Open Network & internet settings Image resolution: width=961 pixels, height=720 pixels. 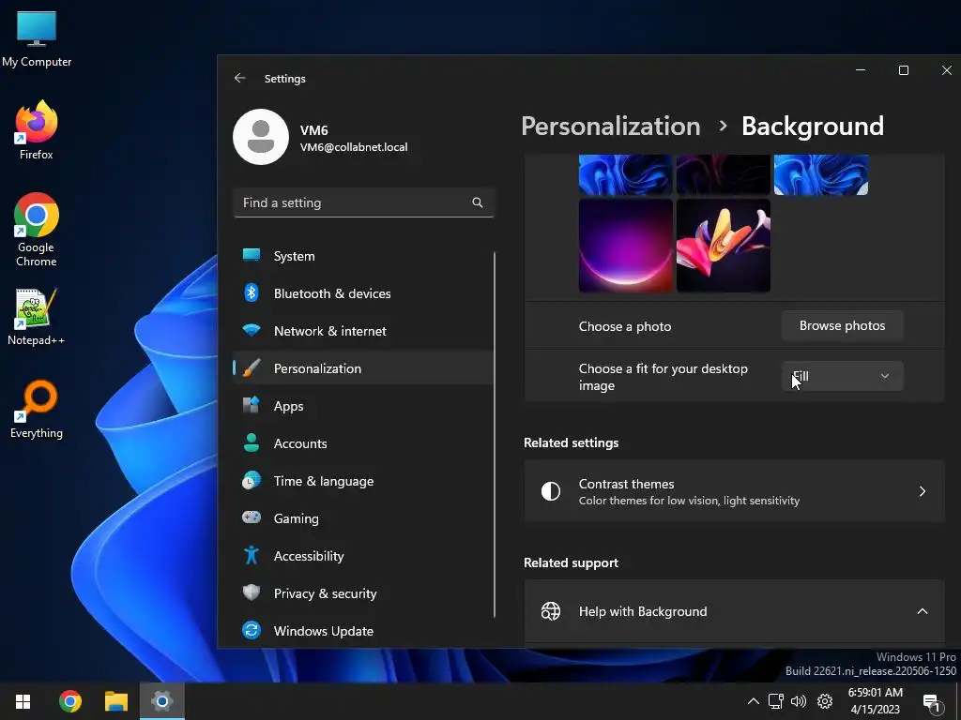363,331
